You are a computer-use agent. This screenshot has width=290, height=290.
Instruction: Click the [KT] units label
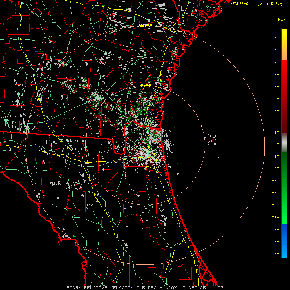(x=275, y=22)
